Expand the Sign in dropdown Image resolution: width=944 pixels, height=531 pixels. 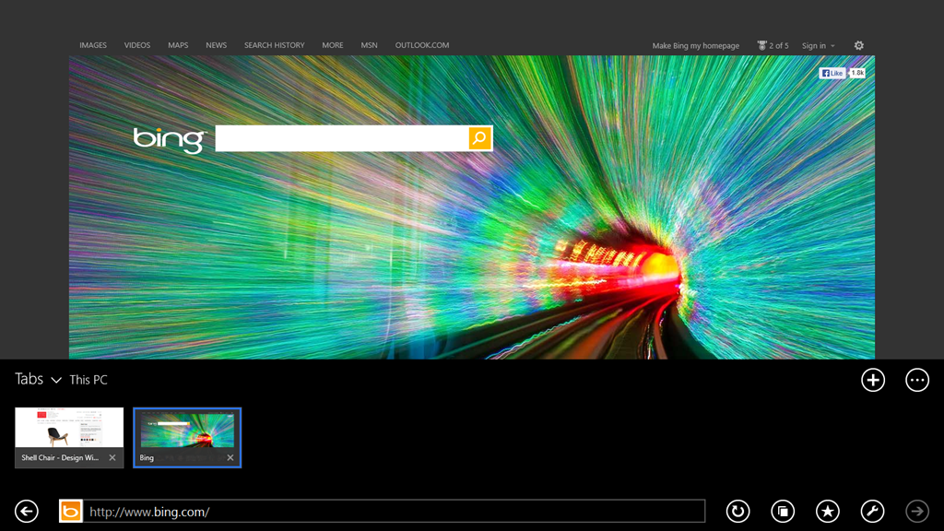tap(818, 45)
